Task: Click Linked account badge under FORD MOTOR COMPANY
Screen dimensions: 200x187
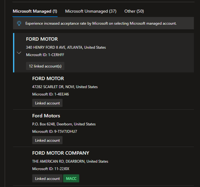Action: (47, 178)
